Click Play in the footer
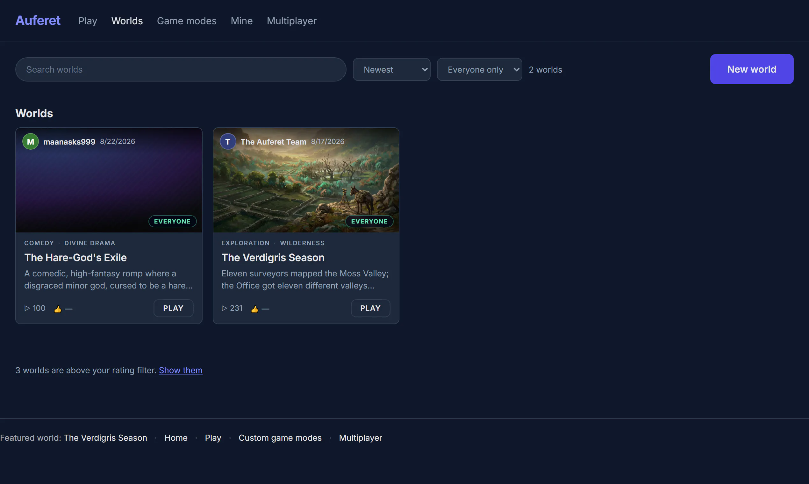Screen dimensions: 809x484 click(x=213, y=438)
